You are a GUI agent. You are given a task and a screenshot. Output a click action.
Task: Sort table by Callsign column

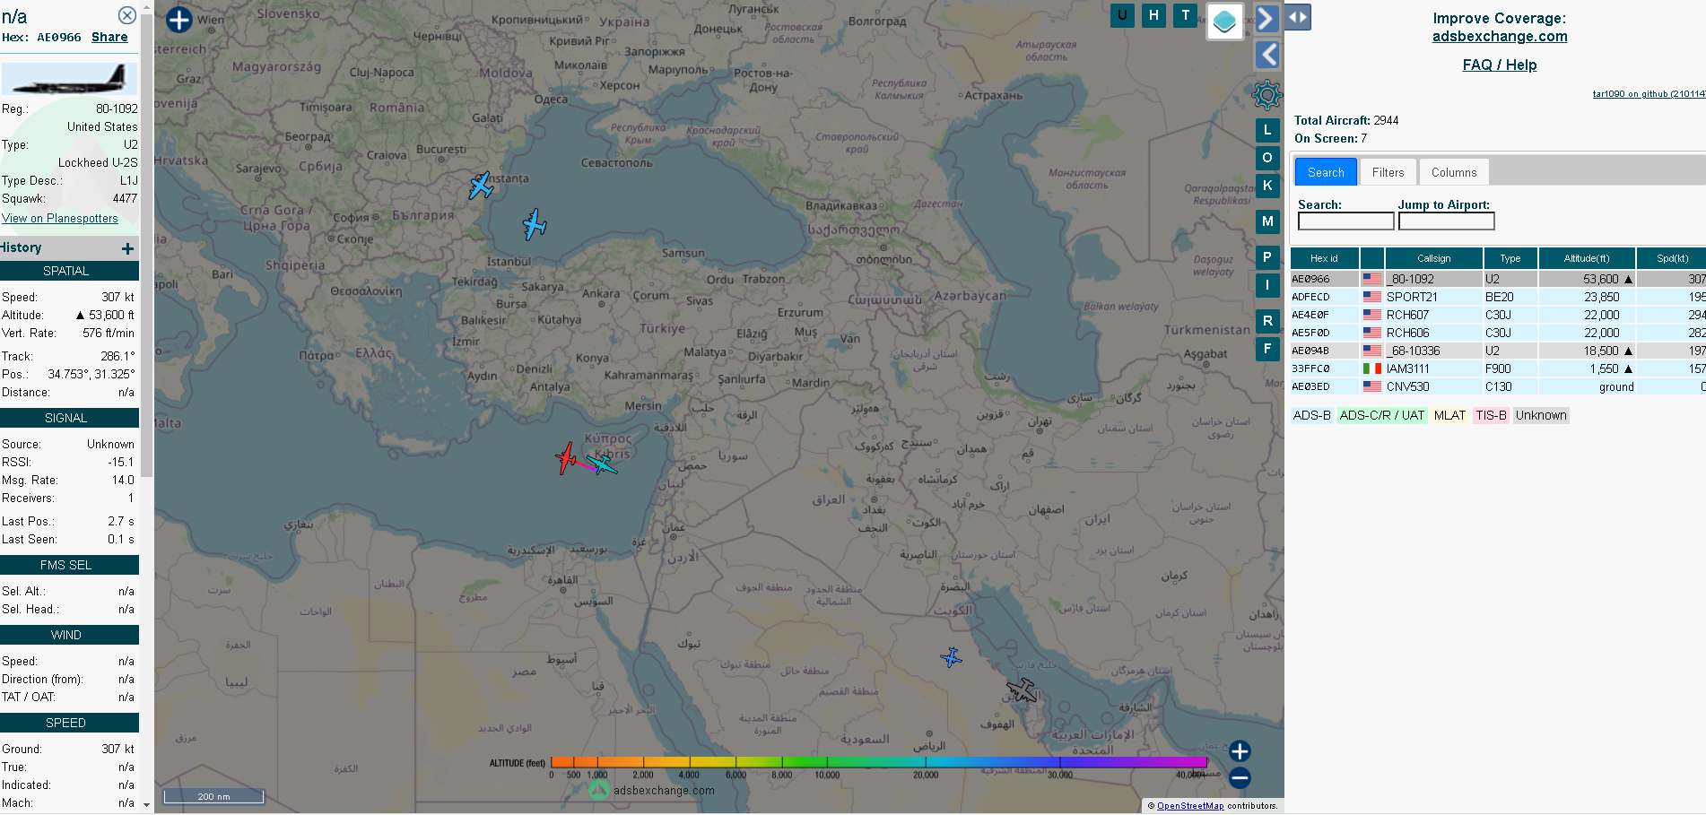pyautogui.click(x=1433, y=258)
